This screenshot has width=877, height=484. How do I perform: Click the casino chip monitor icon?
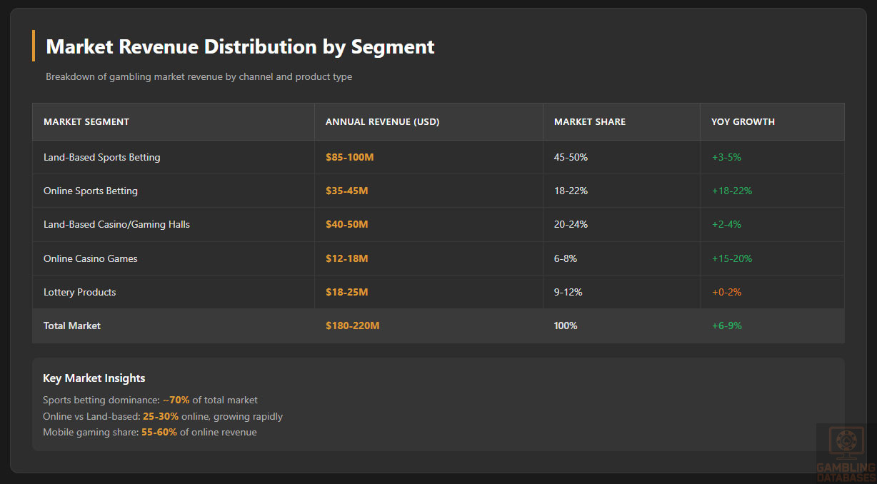pyautogui.click(x=846, y=443)
